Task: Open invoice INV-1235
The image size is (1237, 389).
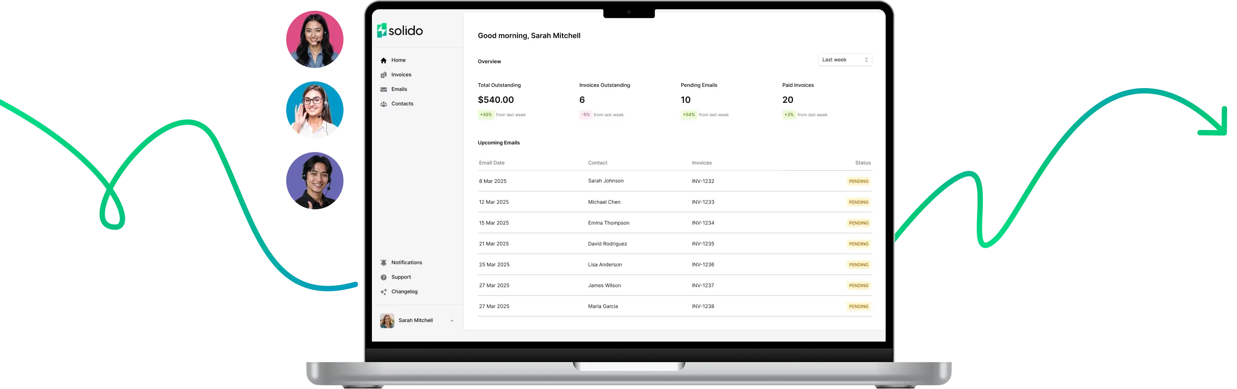Action: pos(703,244)
